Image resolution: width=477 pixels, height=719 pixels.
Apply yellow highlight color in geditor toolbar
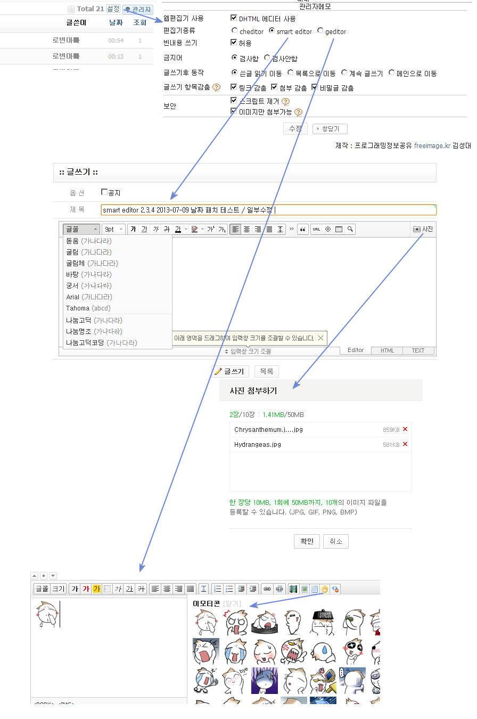pos(97,589)
